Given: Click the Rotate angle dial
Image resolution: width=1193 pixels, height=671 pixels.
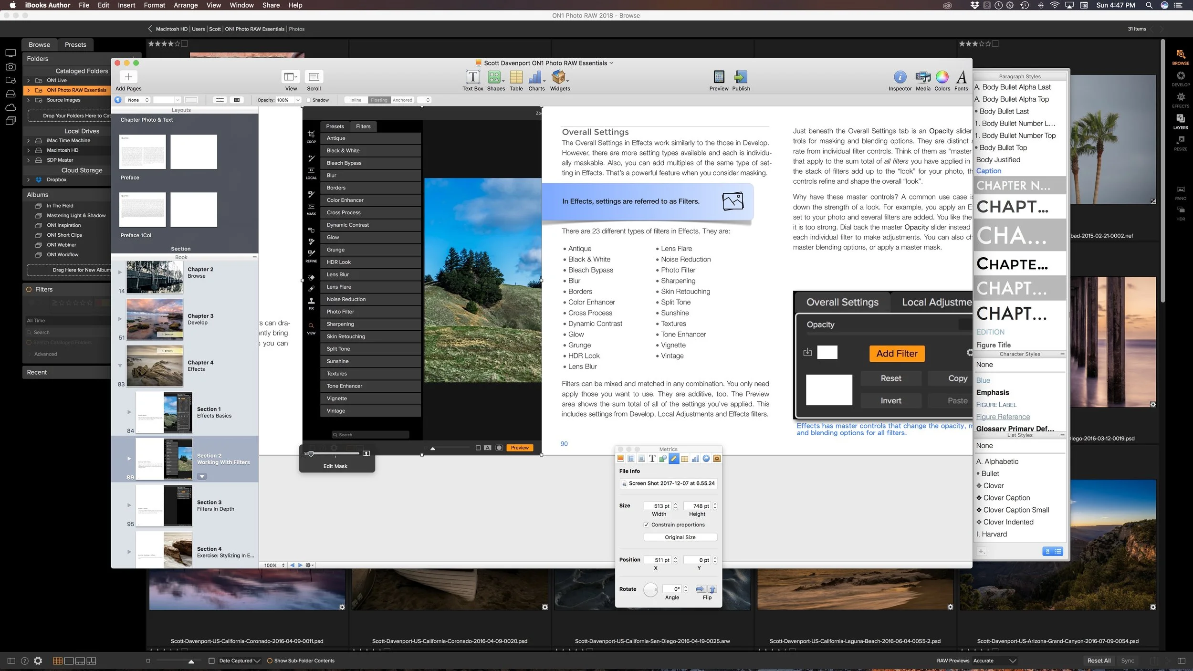Looking at the screenshot, I should tap(650, 590).
